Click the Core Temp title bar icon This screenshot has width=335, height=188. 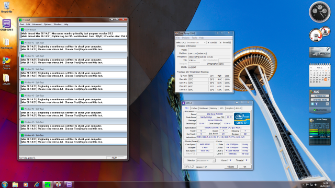point(177,33)
